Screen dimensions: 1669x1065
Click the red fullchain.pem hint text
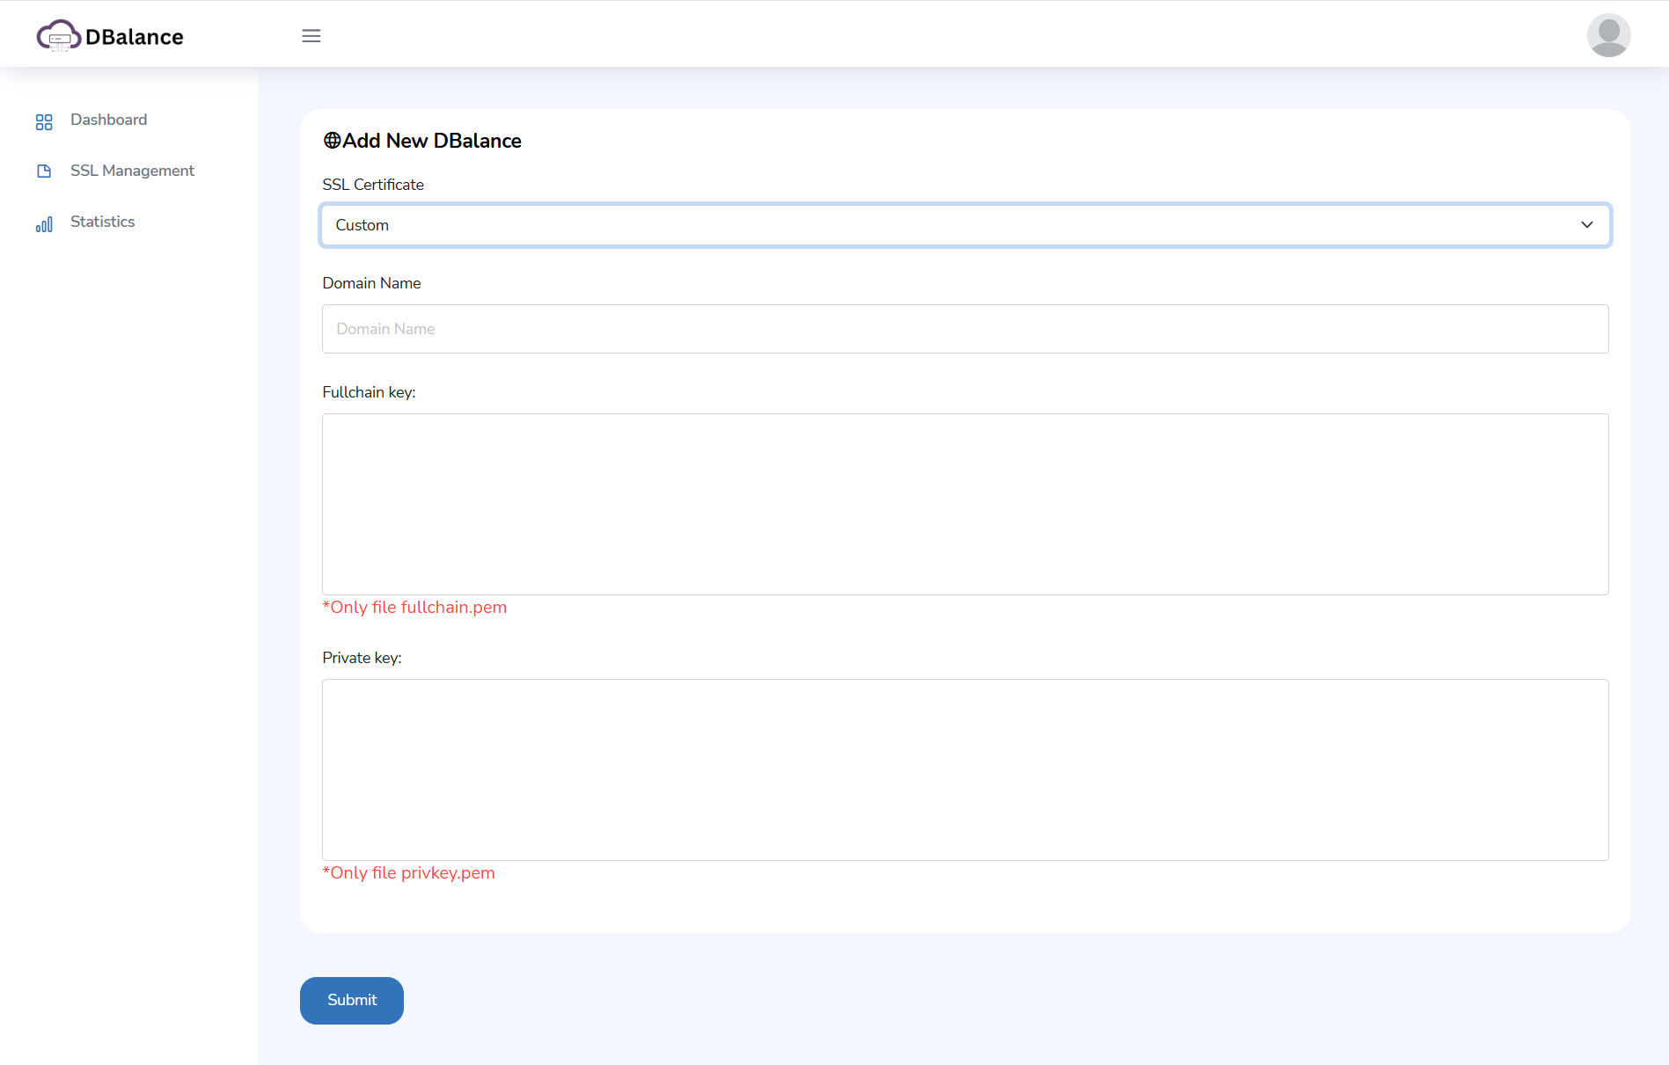tap(414, 608)
